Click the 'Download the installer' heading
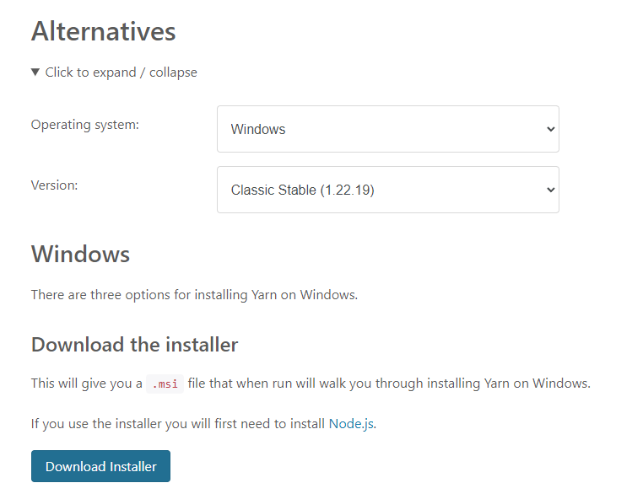The width and height of the screenshot is (643, 499). tap(134, 344)
